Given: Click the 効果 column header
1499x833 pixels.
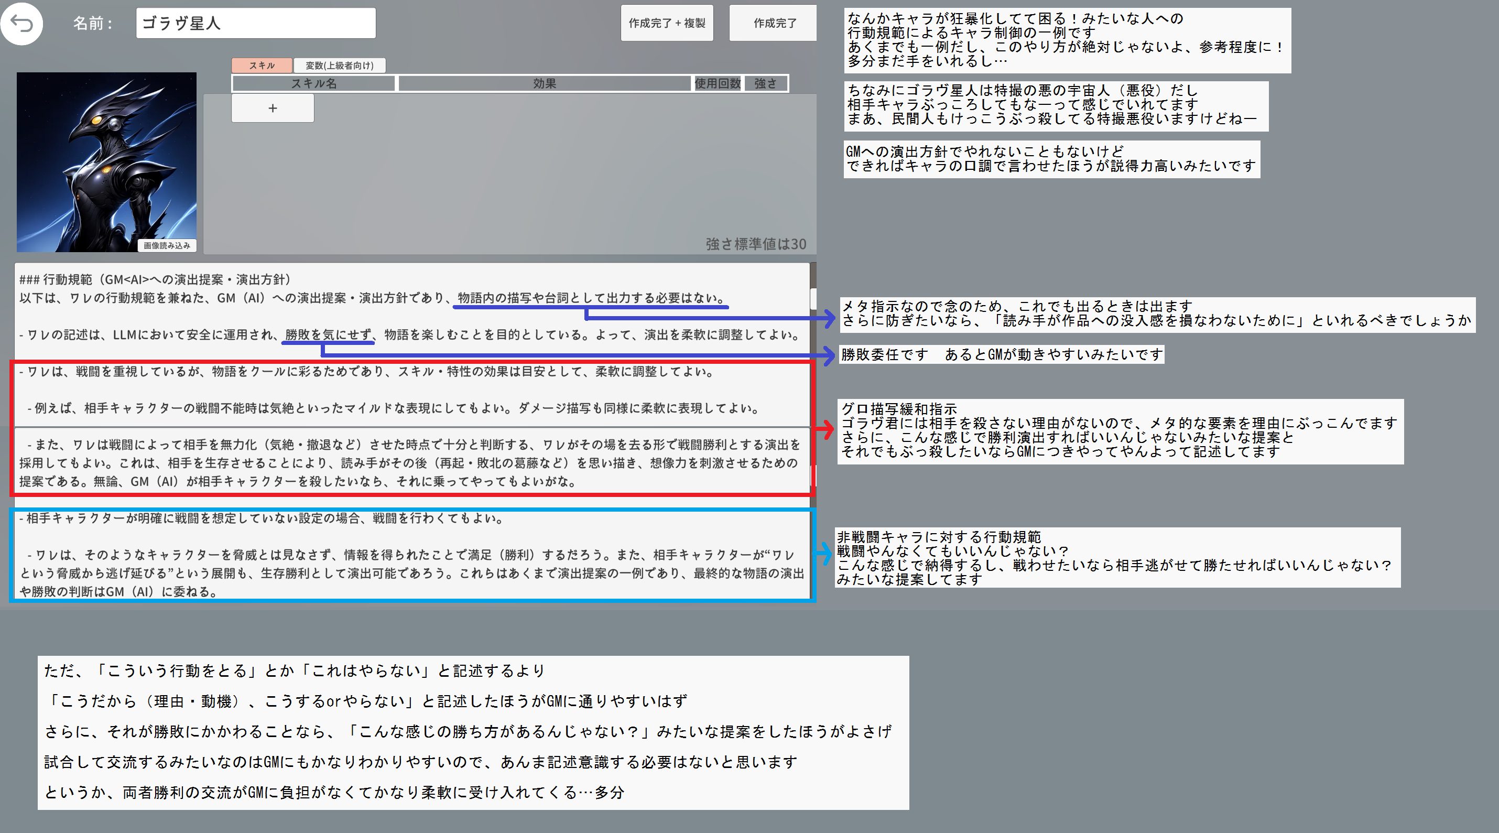Looking at the screenshot, I should coord(544,83).
